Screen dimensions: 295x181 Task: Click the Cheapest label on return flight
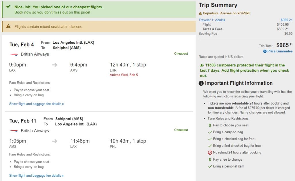point(181,130)
